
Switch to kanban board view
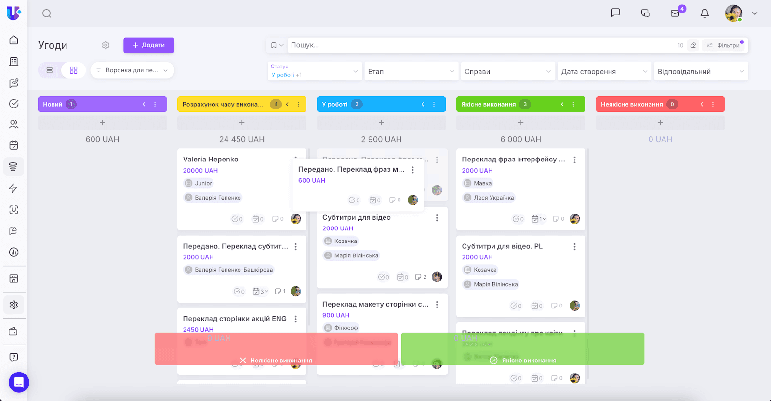[x=74, y=70]
